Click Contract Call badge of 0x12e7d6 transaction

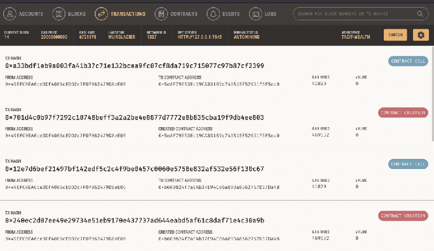pos(408,164)
